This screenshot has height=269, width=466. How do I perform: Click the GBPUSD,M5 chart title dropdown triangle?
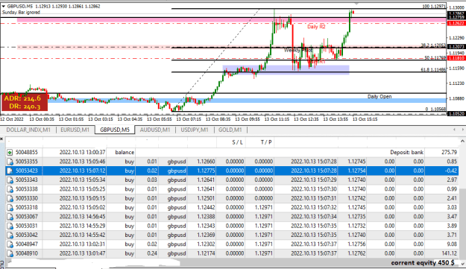[3, 6]
